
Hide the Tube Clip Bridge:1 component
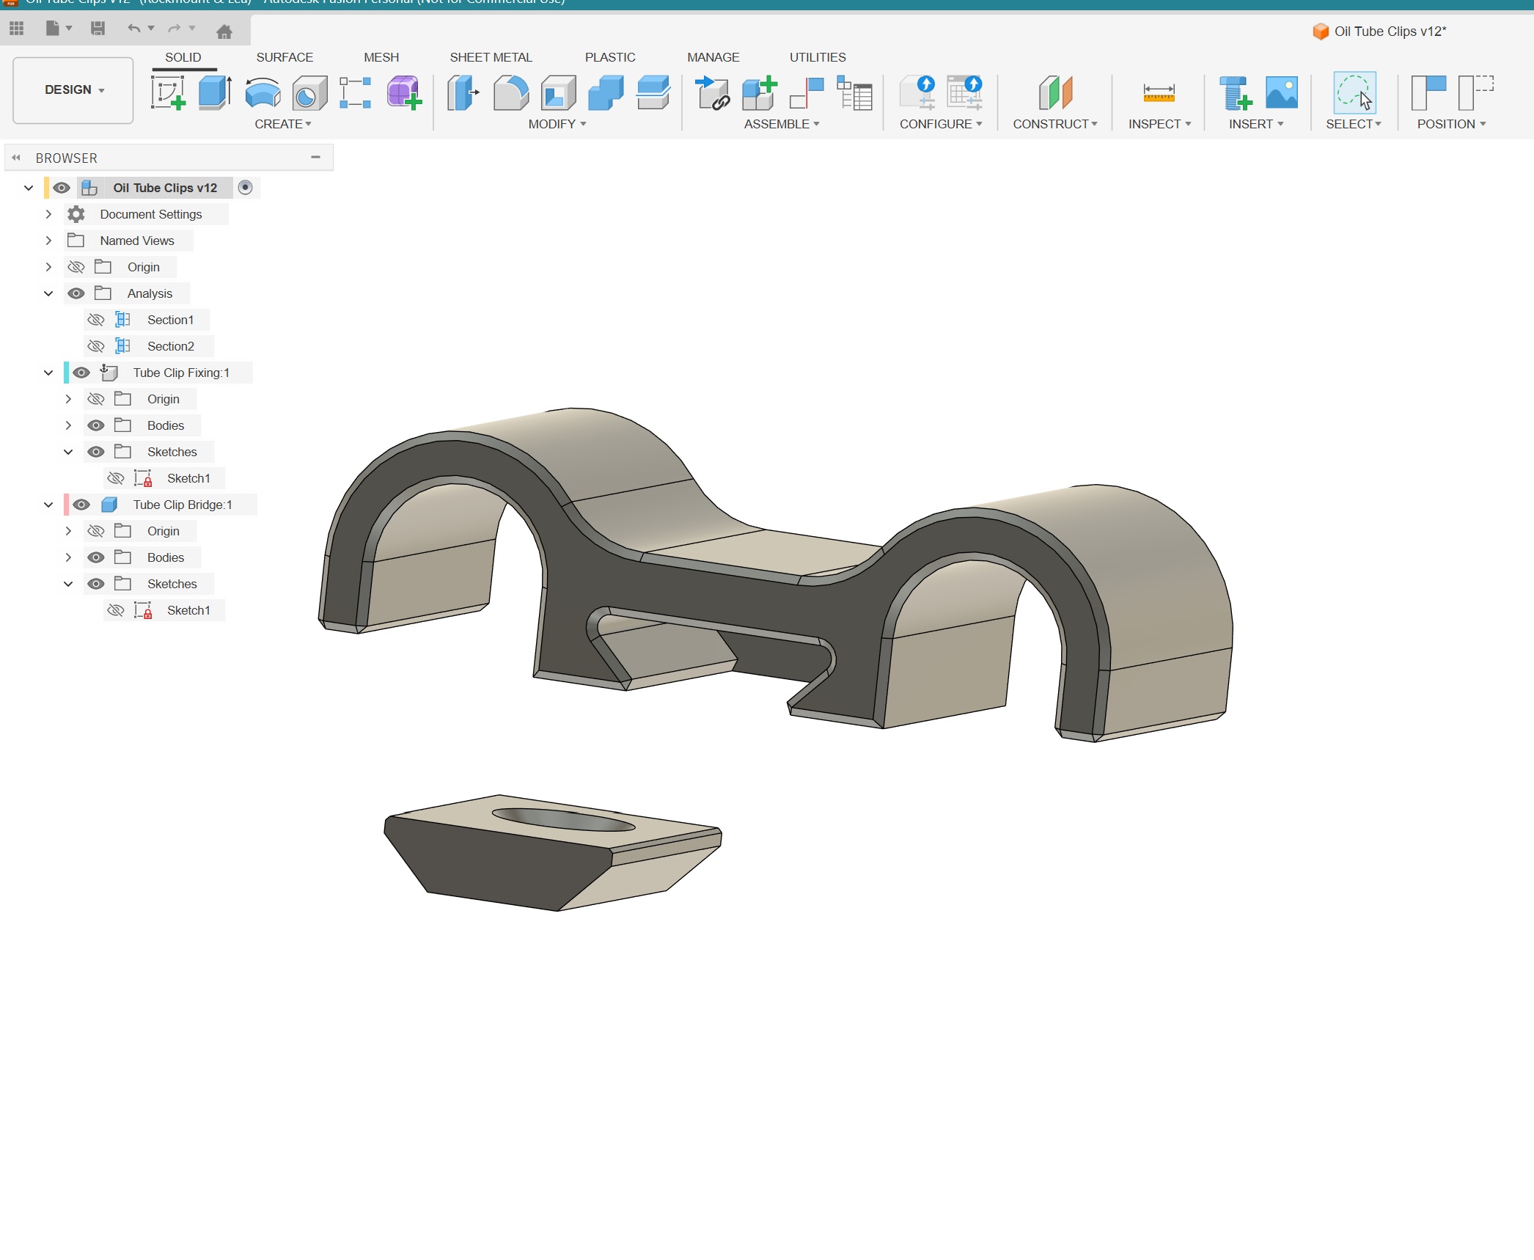point(81,505)
